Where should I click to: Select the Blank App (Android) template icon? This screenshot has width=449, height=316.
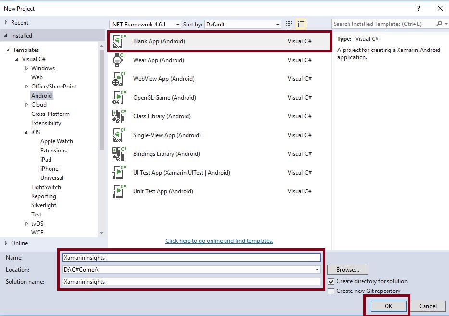119,41
